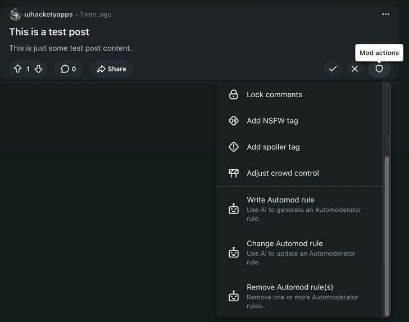This screenshot has height=322, width=409.
Task: Downvote the test post
Action: pos(38,69)
